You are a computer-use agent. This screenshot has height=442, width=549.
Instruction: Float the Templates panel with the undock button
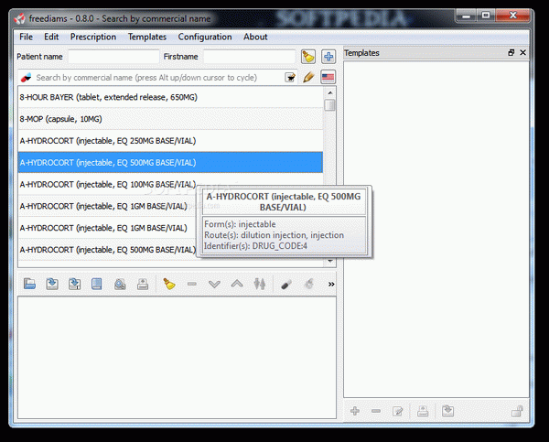(x=511, y=53)
